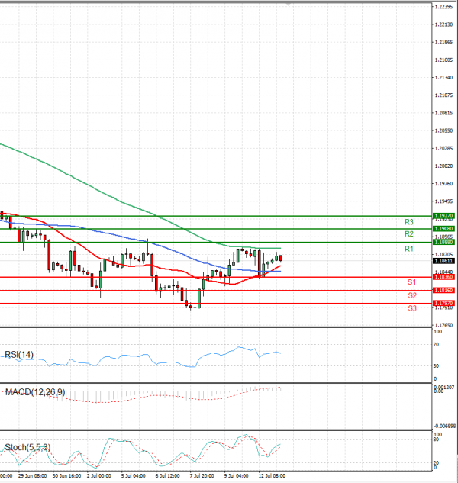Select the current price tag 1.18611
This screenshot has height=483, width=458.
click(x=443, y=261)
